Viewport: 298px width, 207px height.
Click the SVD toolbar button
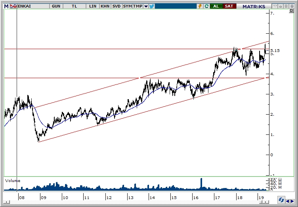(117, 6)
